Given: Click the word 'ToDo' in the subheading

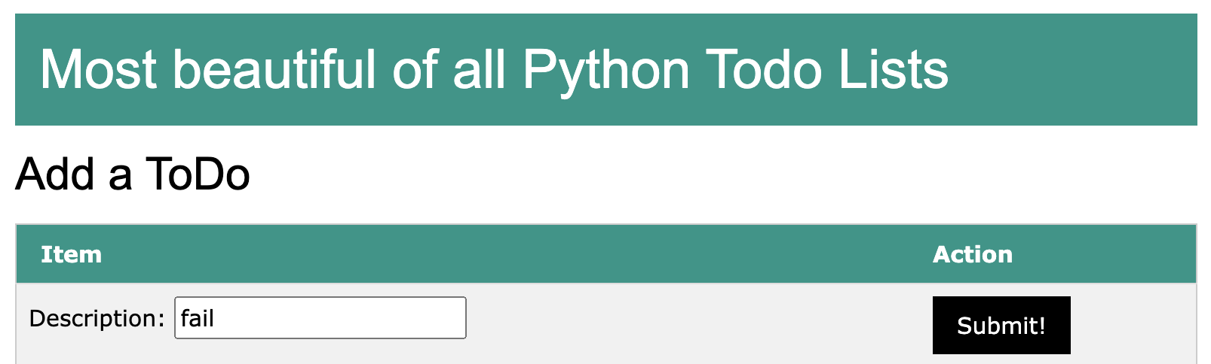Looking at the screenshot, I should 198,174.
